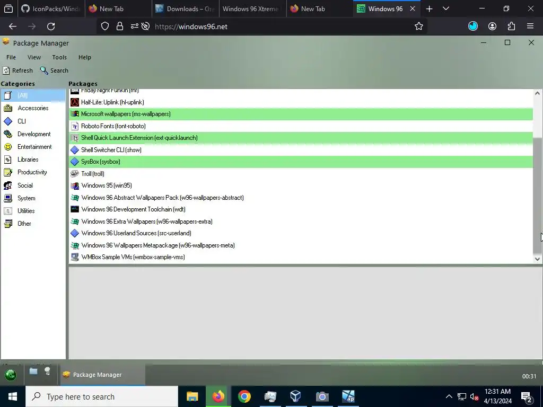Open the folder icon in Windows 96 taskbar

point(33,371)
